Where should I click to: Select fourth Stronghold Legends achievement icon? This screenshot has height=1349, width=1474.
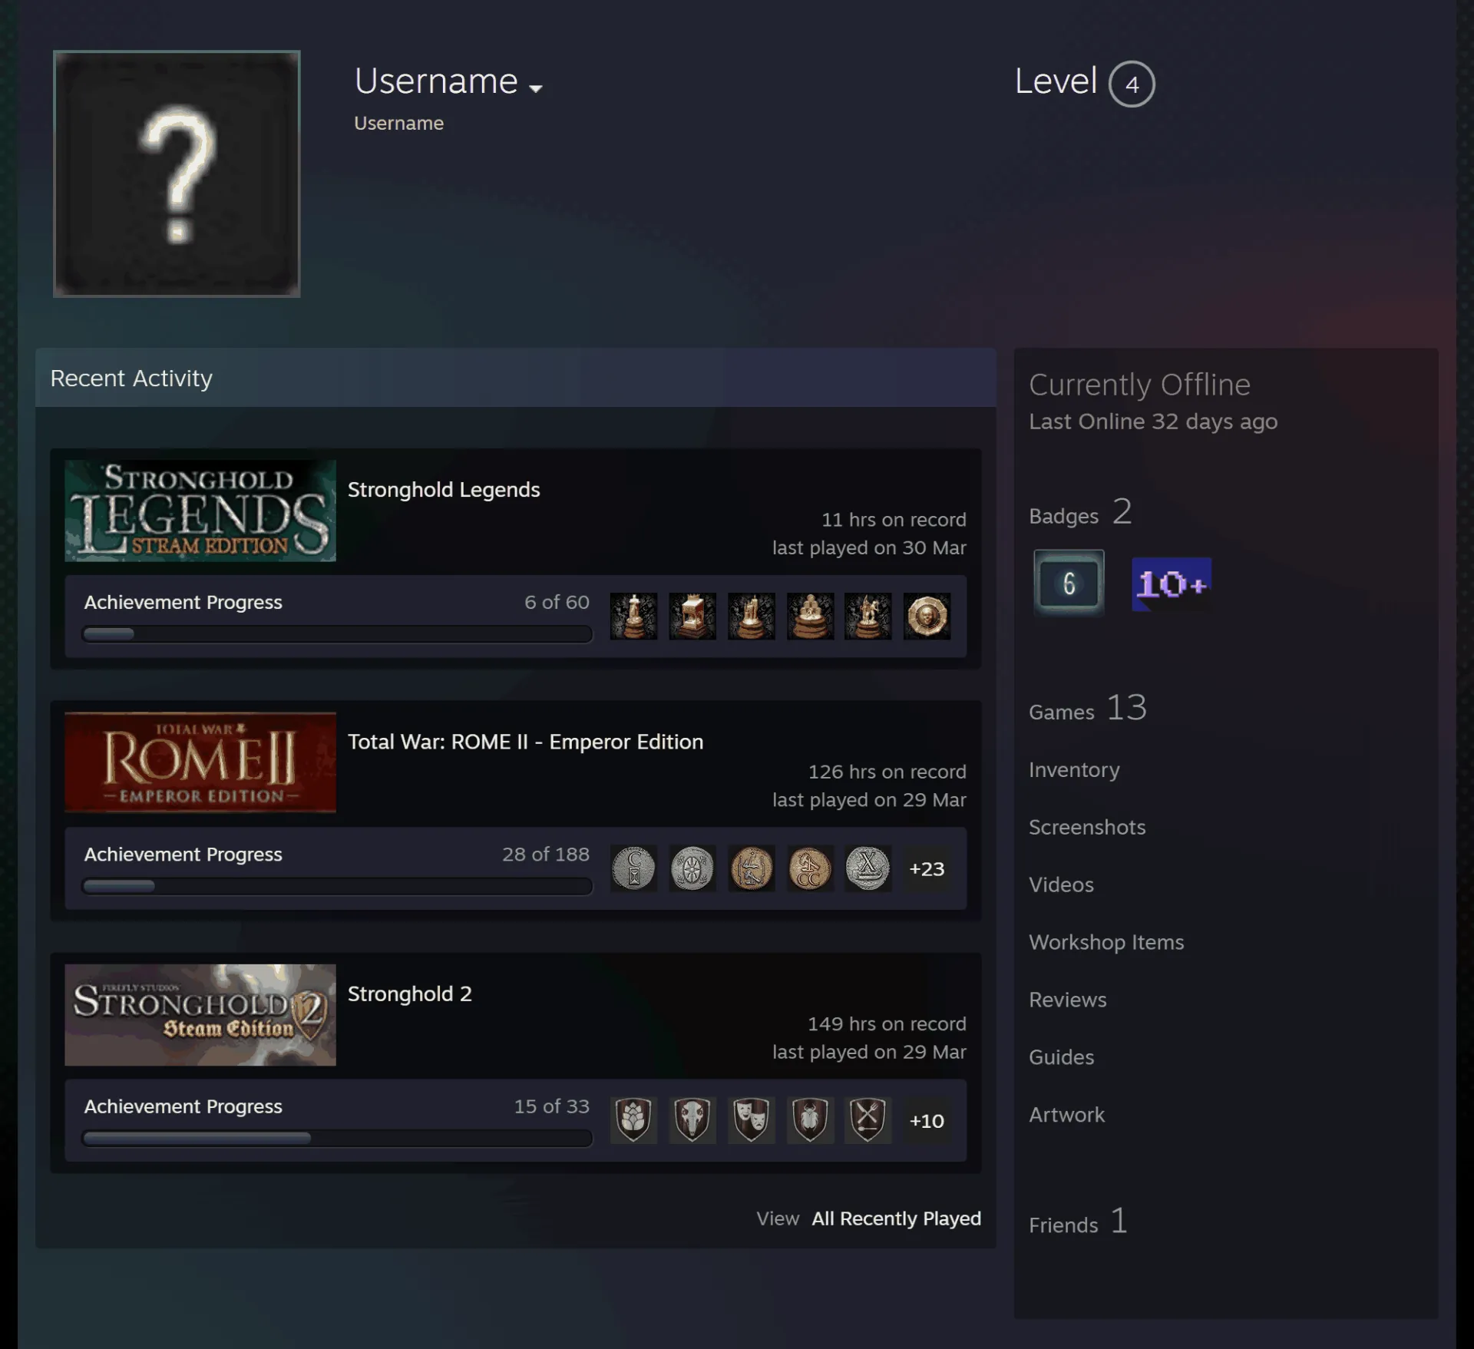[x=810, y=616]
